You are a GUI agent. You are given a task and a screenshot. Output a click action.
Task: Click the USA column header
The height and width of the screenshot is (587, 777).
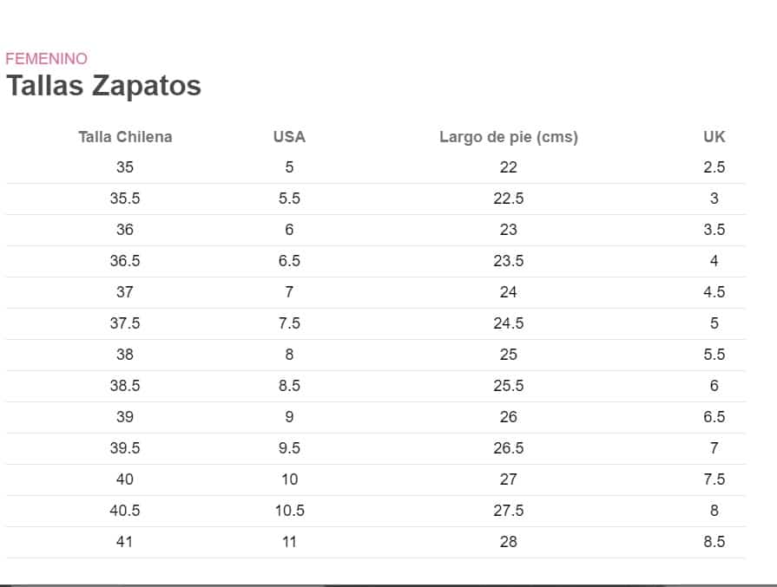pyautogui.click(x=289, y=137)
